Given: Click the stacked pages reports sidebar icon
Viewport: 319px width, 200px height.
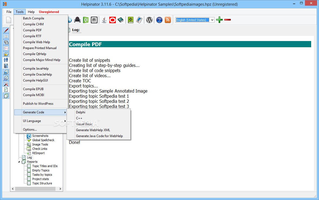Looking at the screenshot, I should [x=6, y=96].
